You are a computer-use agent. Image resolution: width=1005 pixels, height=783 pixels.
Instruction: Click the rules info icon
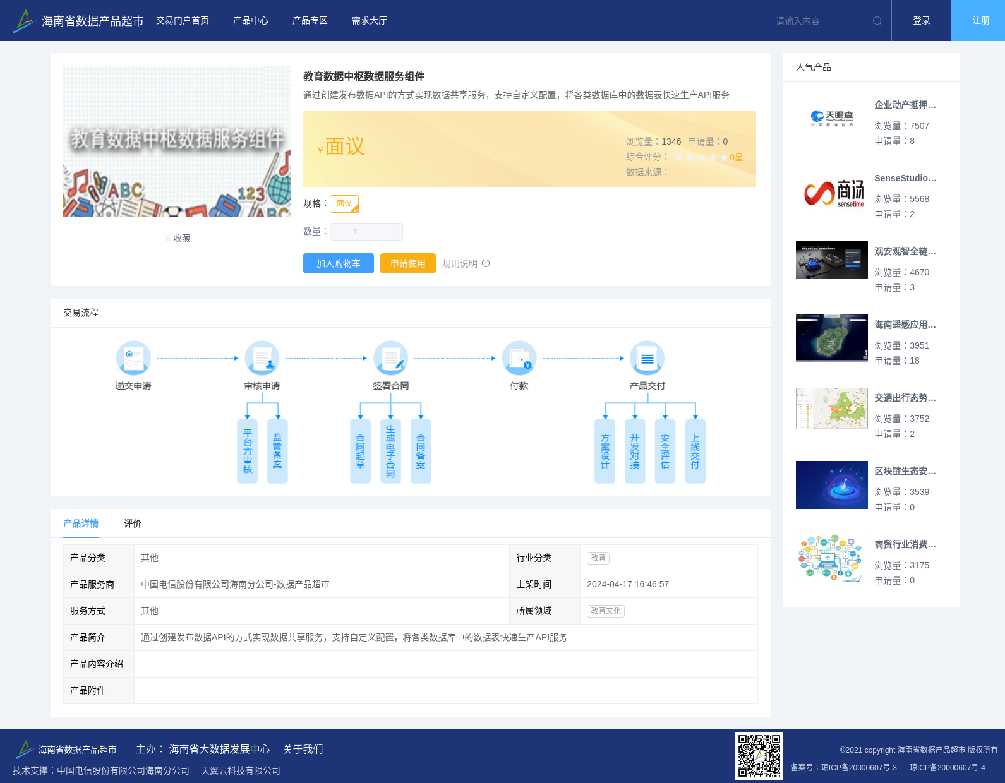tap(486, 263)
